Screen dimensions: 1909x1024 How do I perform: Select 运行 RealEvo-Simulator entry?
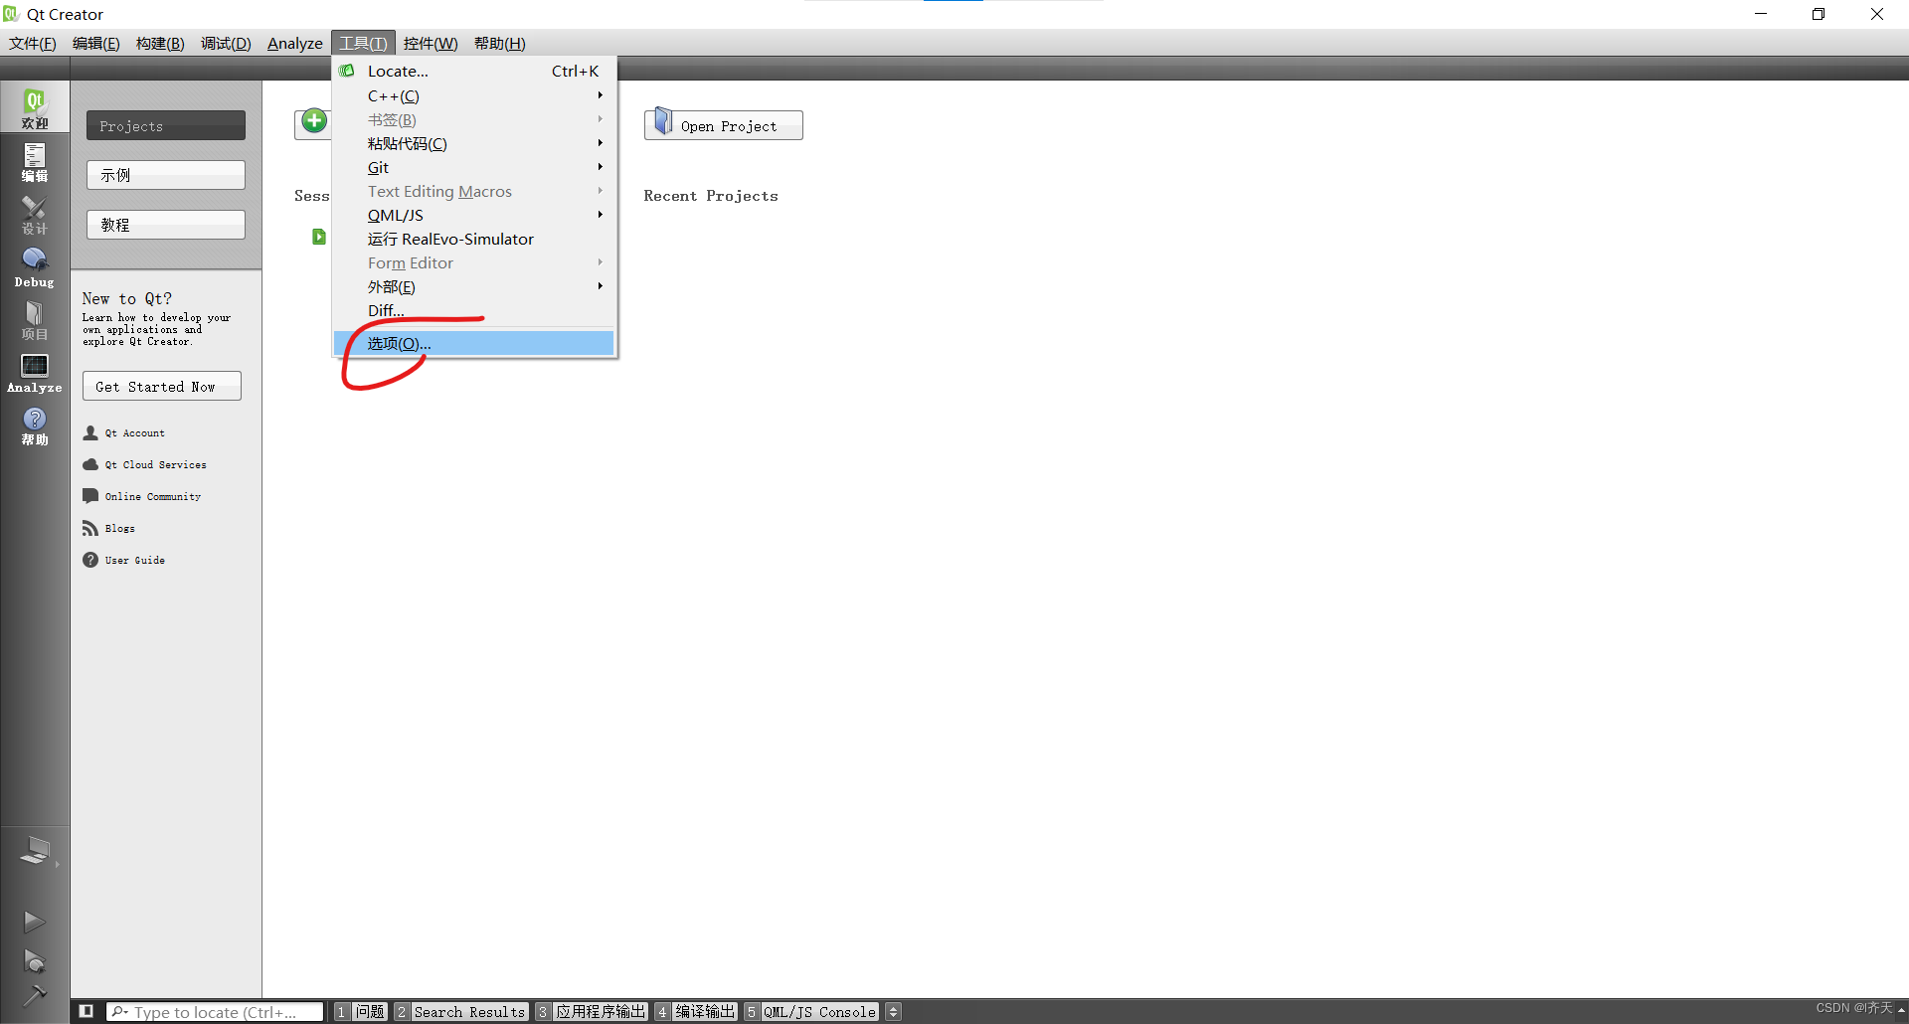point(474,240)
